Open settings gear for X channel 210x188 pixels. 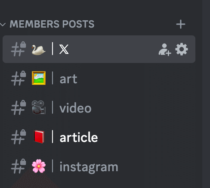(182, 49)
